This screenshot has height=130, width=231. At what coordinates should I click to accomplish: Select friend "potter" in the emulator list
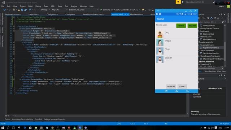click(176, 60)
